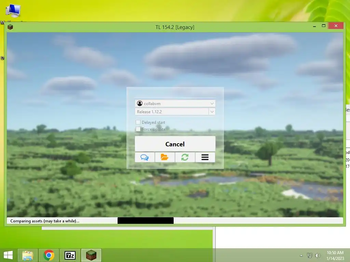Enable the Delayed start checkbox
The image size is (350, 262).
138,122
